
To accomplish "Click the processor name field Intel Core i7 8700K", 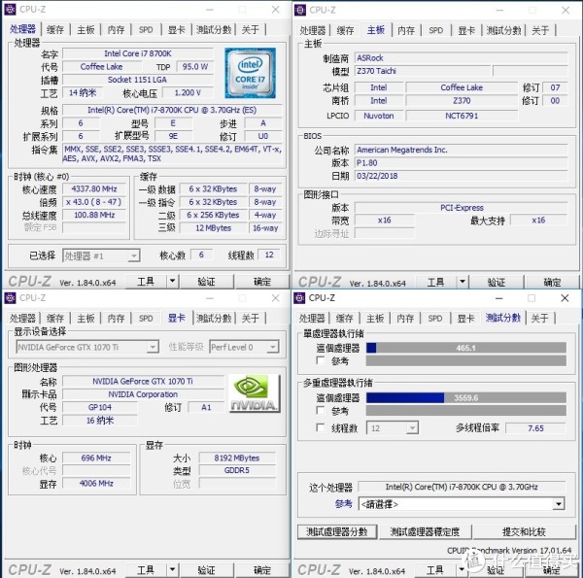I will [138, 53].
